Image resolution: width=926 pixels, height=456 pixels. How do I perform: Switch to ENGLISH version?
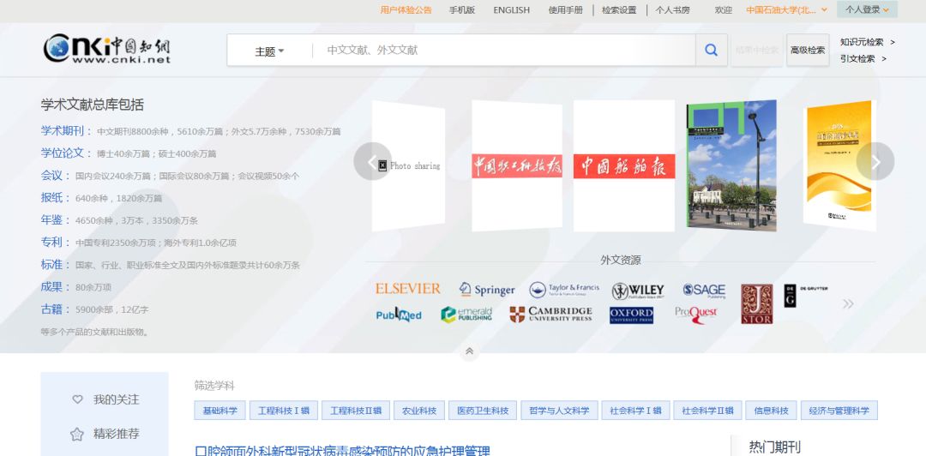point(511,9)
